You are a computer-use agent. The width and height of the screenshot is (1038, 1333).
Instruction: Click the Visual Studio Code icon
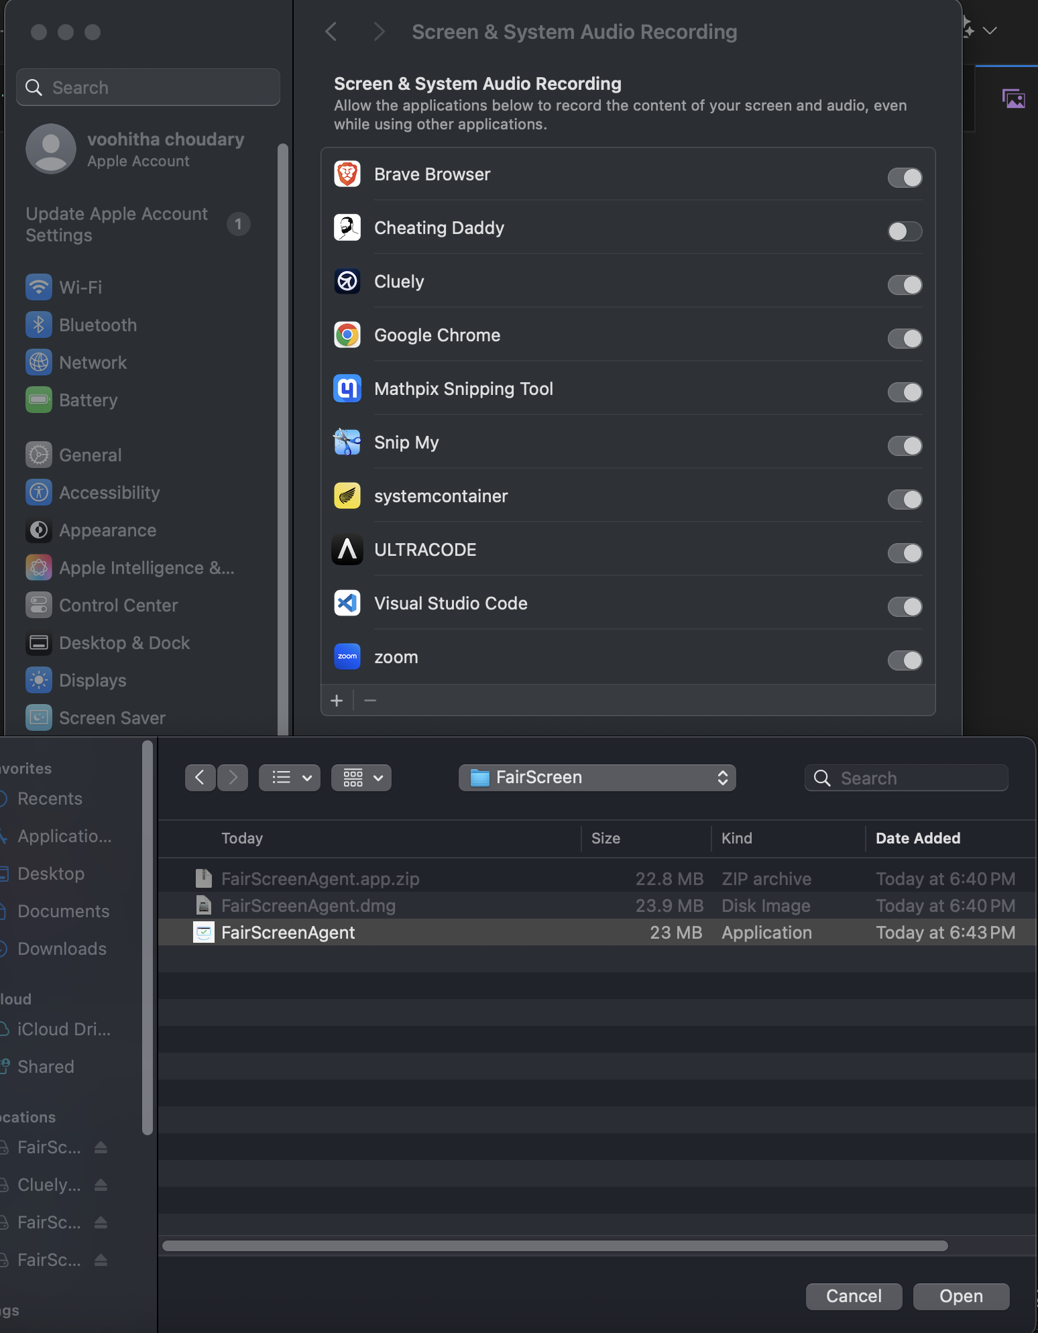347,603
